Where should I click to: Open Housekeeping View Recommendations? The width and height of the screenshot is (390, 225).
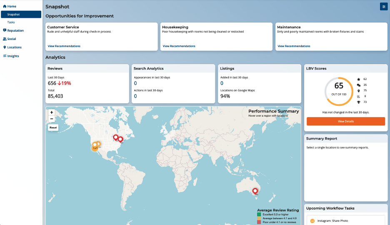coord(179,46)
